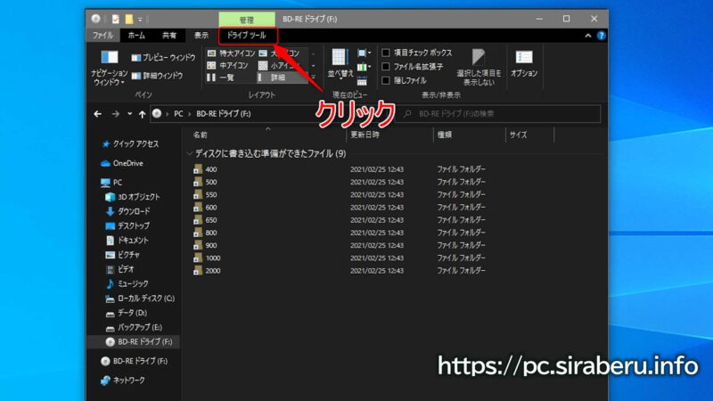Screen dimensions: 713x401
Task: Switch to the 共有 ribbon tab
Action: pos(169,36)
